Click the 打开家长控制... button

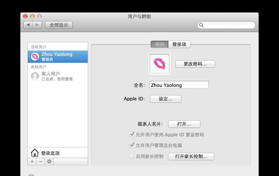191,157
